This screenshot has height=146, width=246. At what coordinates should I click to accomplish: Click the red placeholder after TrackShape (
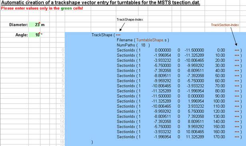(x=118, y=35)
